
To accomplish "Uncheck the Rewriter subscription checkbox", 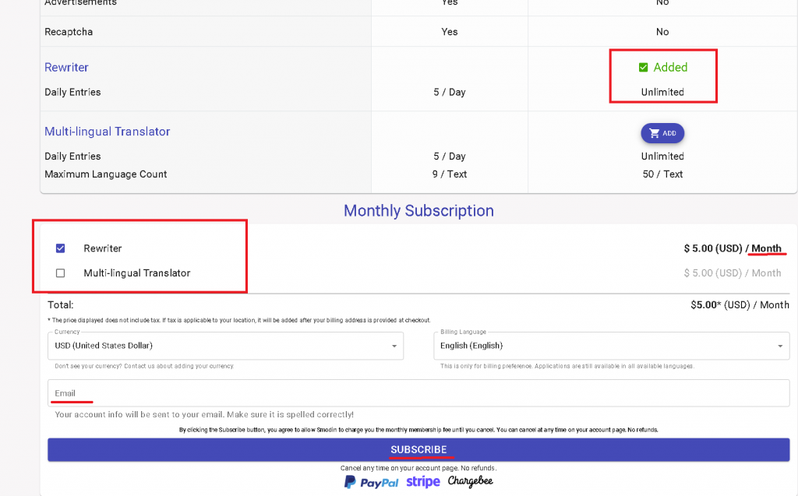I will tap(61, 248).
